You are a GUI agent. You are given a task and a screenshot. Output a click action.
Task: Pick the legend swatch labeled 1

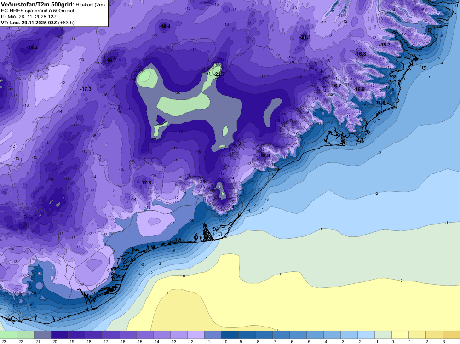pyautogui.click(x=417, y=335)
